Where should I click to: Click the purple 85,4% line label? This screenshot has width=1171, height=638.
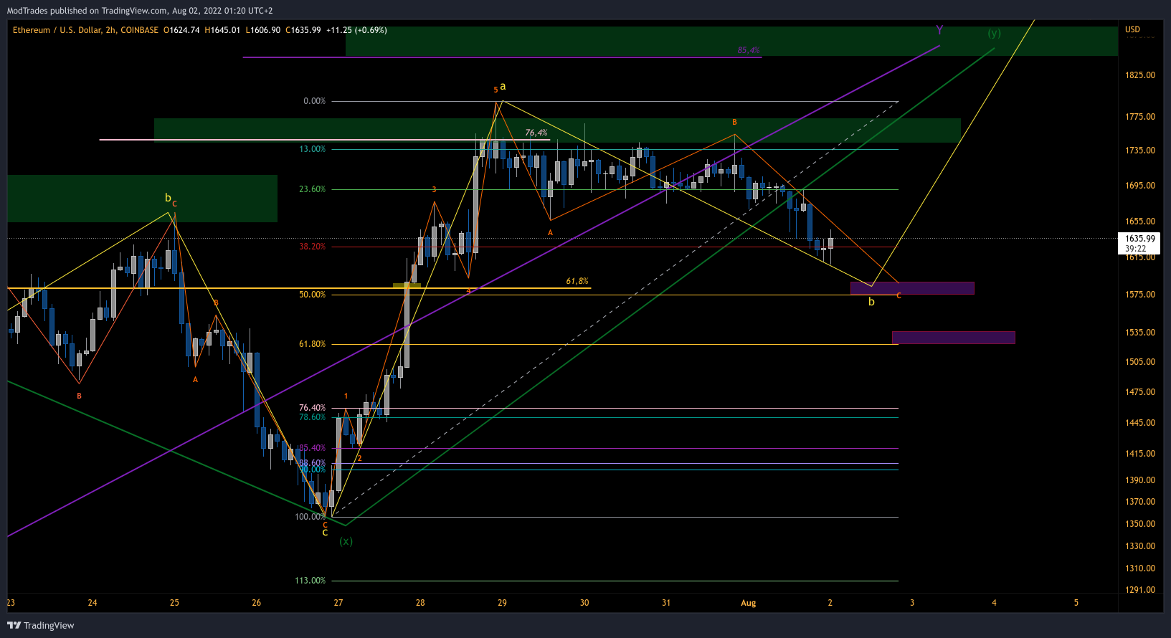749,50
